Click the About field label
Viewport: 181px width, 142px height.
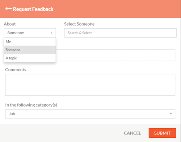point(10,24)
